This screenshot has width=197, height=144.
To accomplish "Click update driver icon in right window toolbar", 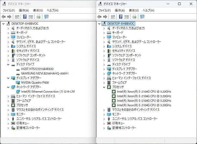I will click(134, 17).
